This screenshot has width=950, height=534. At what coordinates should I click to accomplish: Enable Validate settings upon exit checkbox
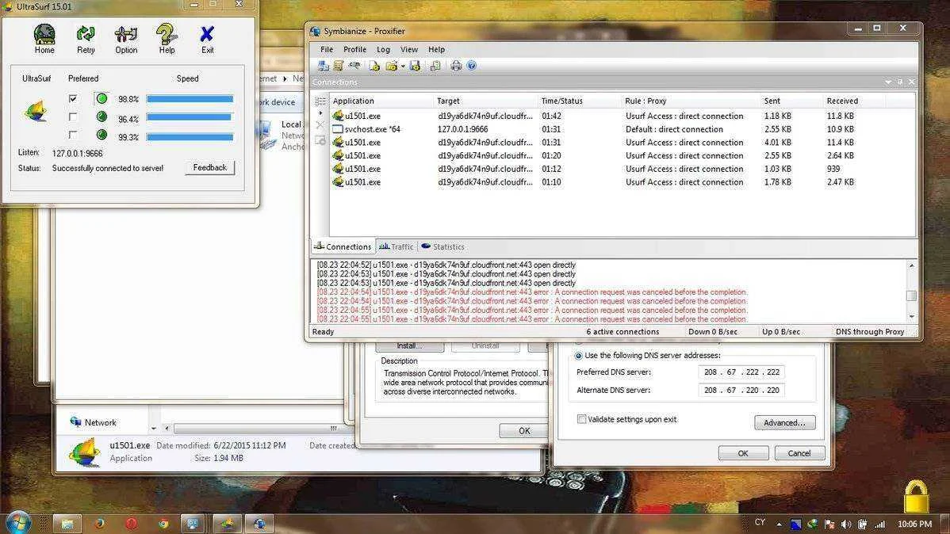581,419
